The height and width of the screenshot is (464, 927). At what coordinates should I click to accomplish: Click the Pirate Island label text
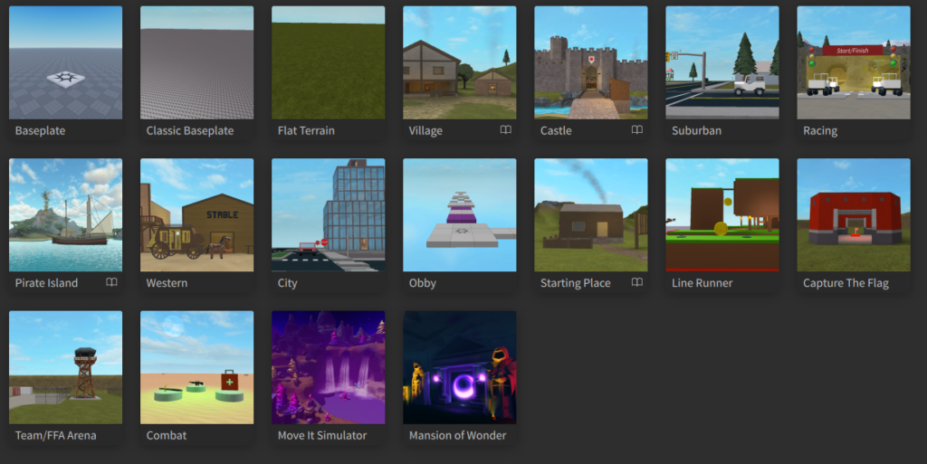point(46,283)
